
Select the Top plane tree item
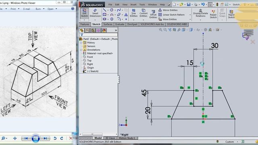pyautogui.click(x=89, y=60)
